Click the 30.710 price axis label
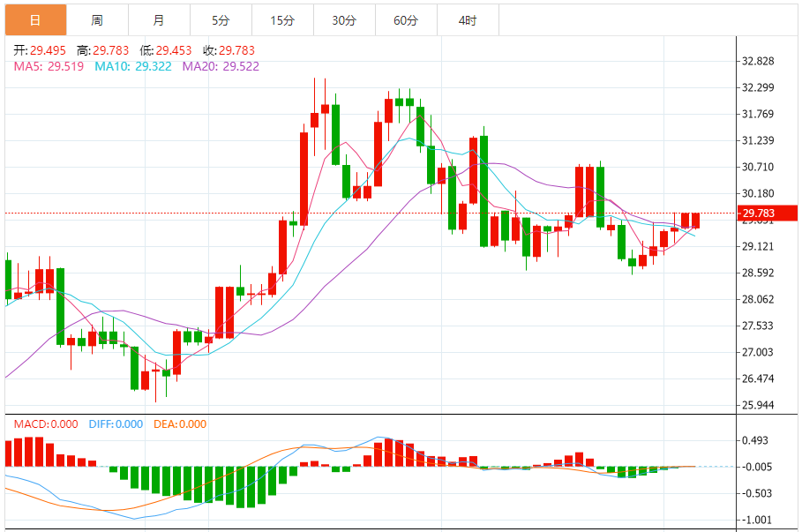 click(758, 167)
